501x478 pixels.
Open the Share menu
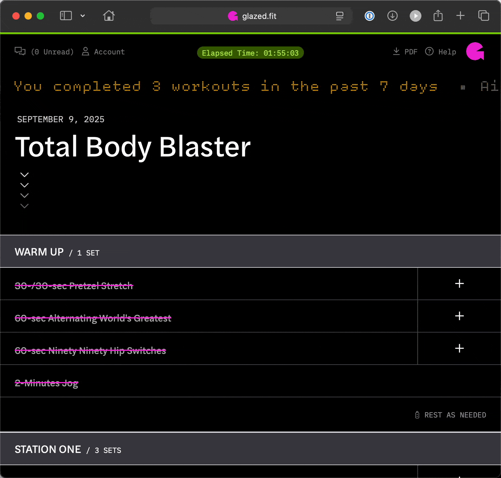(x=438, y=16)
